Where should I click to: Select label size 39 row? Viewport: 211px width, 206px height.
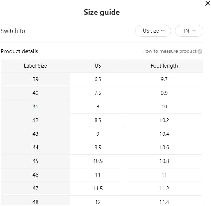(x=102, y=79)
